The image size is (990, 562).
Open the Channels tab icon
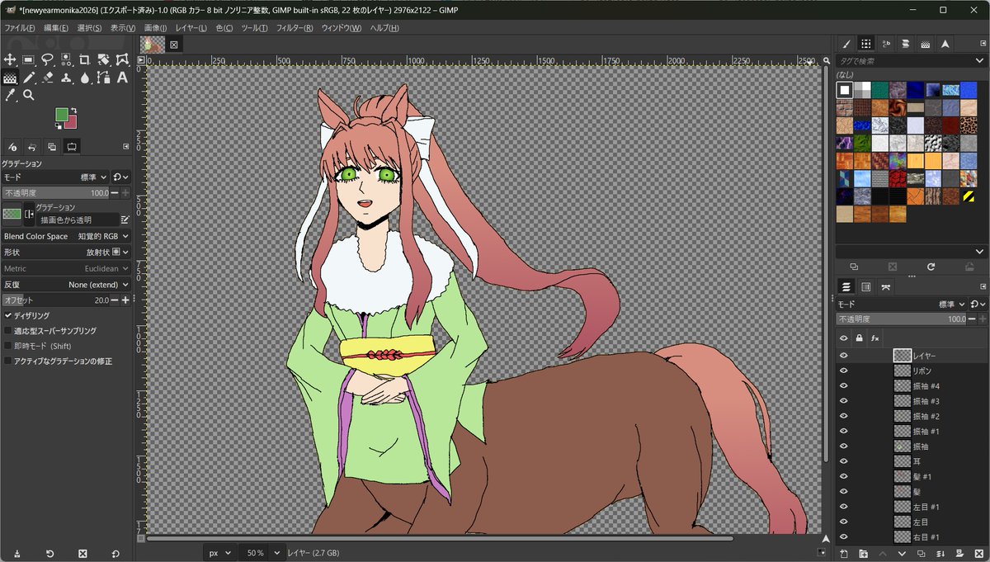pyautogui.click(x=865, y=286)
